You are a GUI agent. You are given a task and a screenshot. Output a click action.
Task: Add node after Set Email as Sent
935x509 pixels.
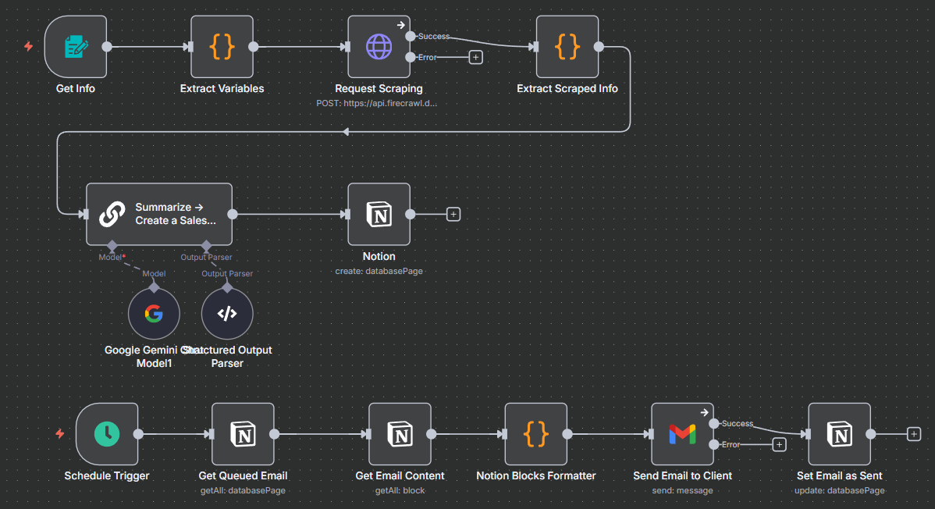pyautogui.click(x=914, y=434)
